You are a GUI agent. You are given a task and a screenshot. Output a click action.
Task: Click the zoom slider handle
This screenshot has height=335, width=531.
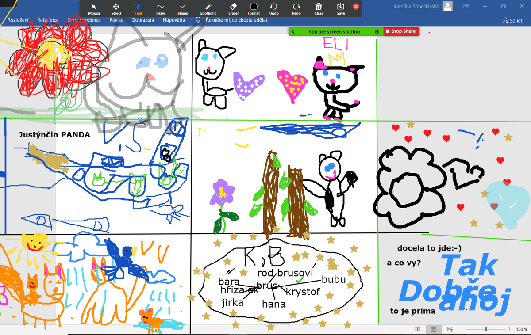(x=486, y=329)
